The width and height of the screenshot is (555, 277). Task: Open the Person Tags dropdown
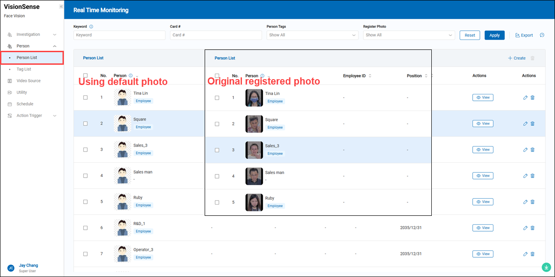pyautogui.click(x=312, y=35)
